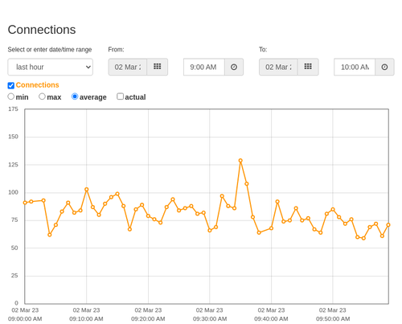Screen dimensions: 402x324
Task: Click the peak data point near 129
Action: [x=240, y=161]
